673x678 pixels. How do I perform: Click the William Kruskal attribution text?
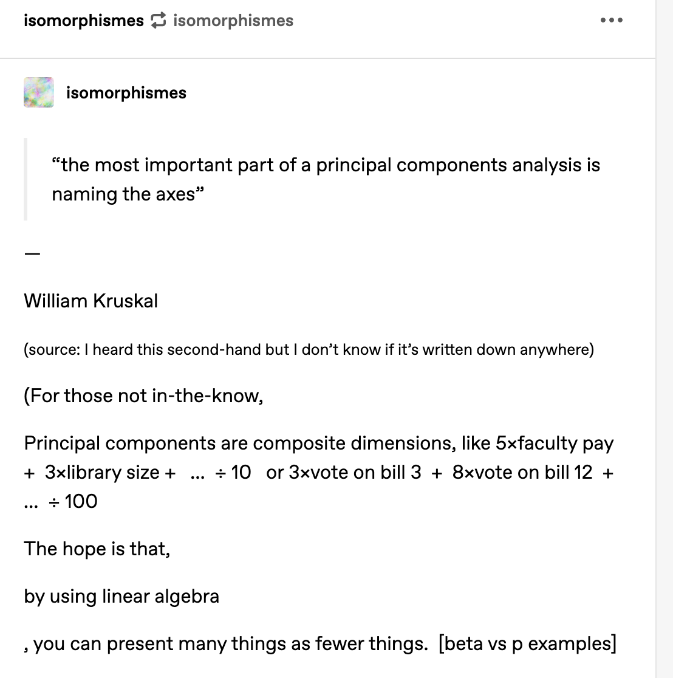pyautogui.click(x=91, y=301)
